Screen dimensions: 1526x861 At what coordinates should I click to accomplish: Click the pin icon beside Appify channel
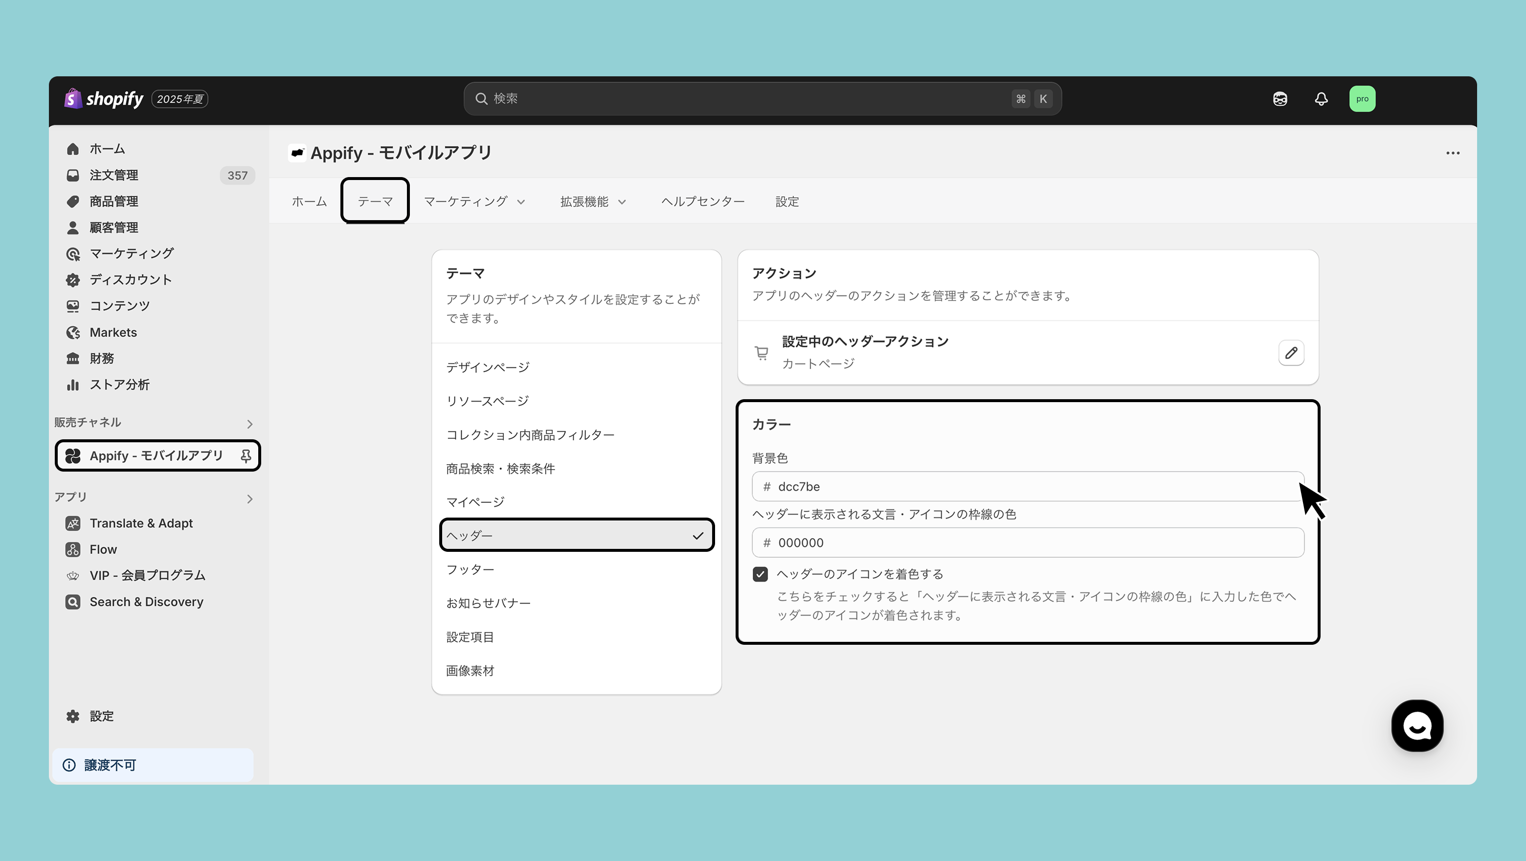coord(245,455)
